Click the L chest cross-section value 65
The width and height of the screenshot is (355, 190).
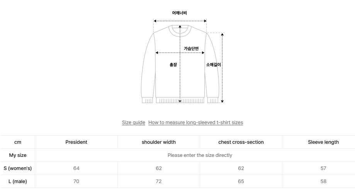click(241, 182)
